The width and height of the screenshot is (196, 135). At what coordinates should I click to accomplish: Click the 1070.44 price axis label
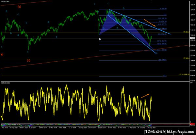tap(192, 9)
